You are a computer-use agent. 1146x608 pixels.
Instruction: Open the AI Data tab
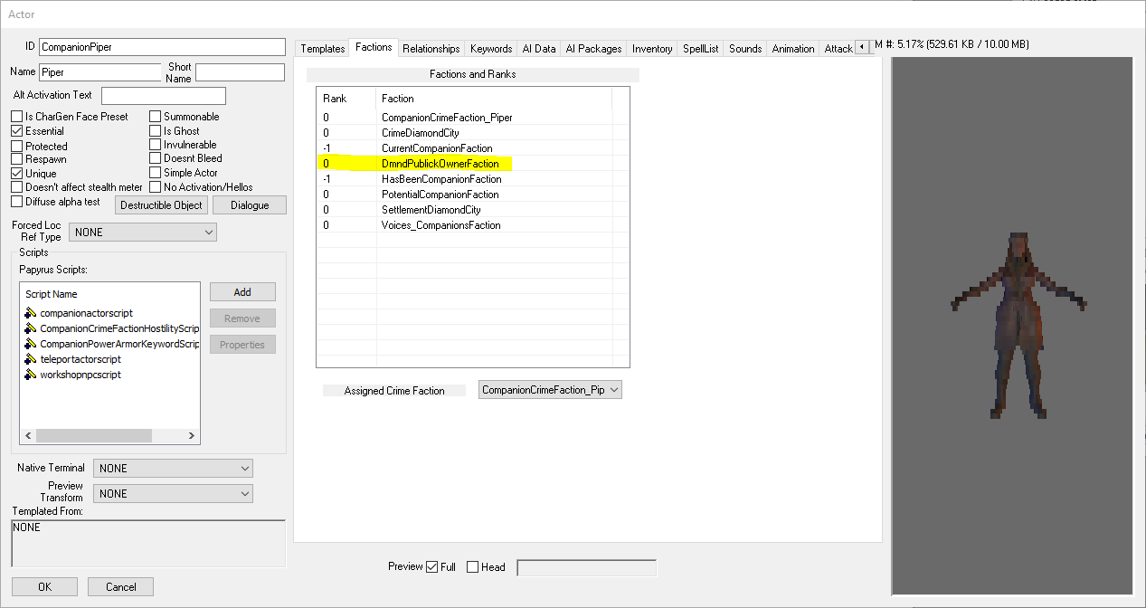click(539, 49)
